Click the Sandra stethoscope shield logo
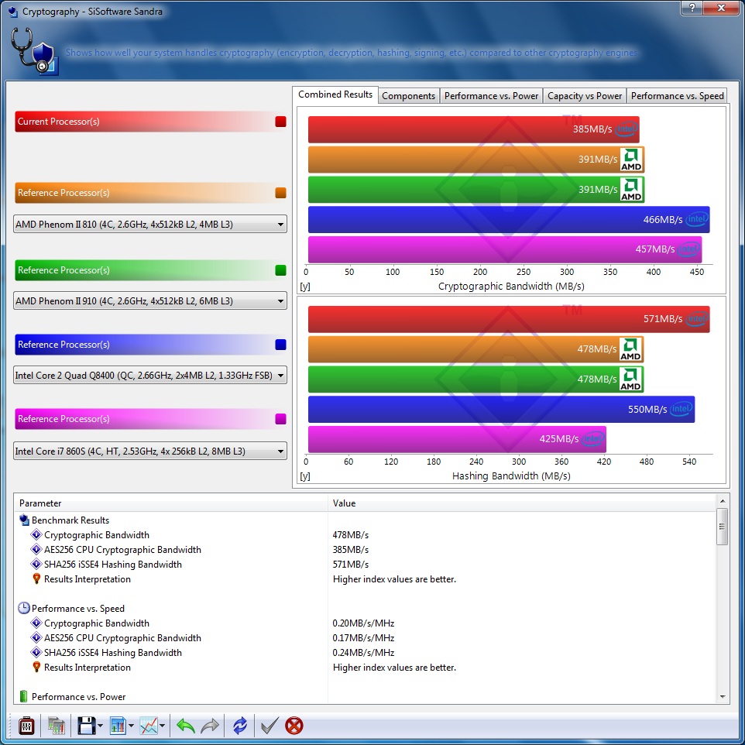The height and width of the screenshot is (745, 745). (34, 52)
